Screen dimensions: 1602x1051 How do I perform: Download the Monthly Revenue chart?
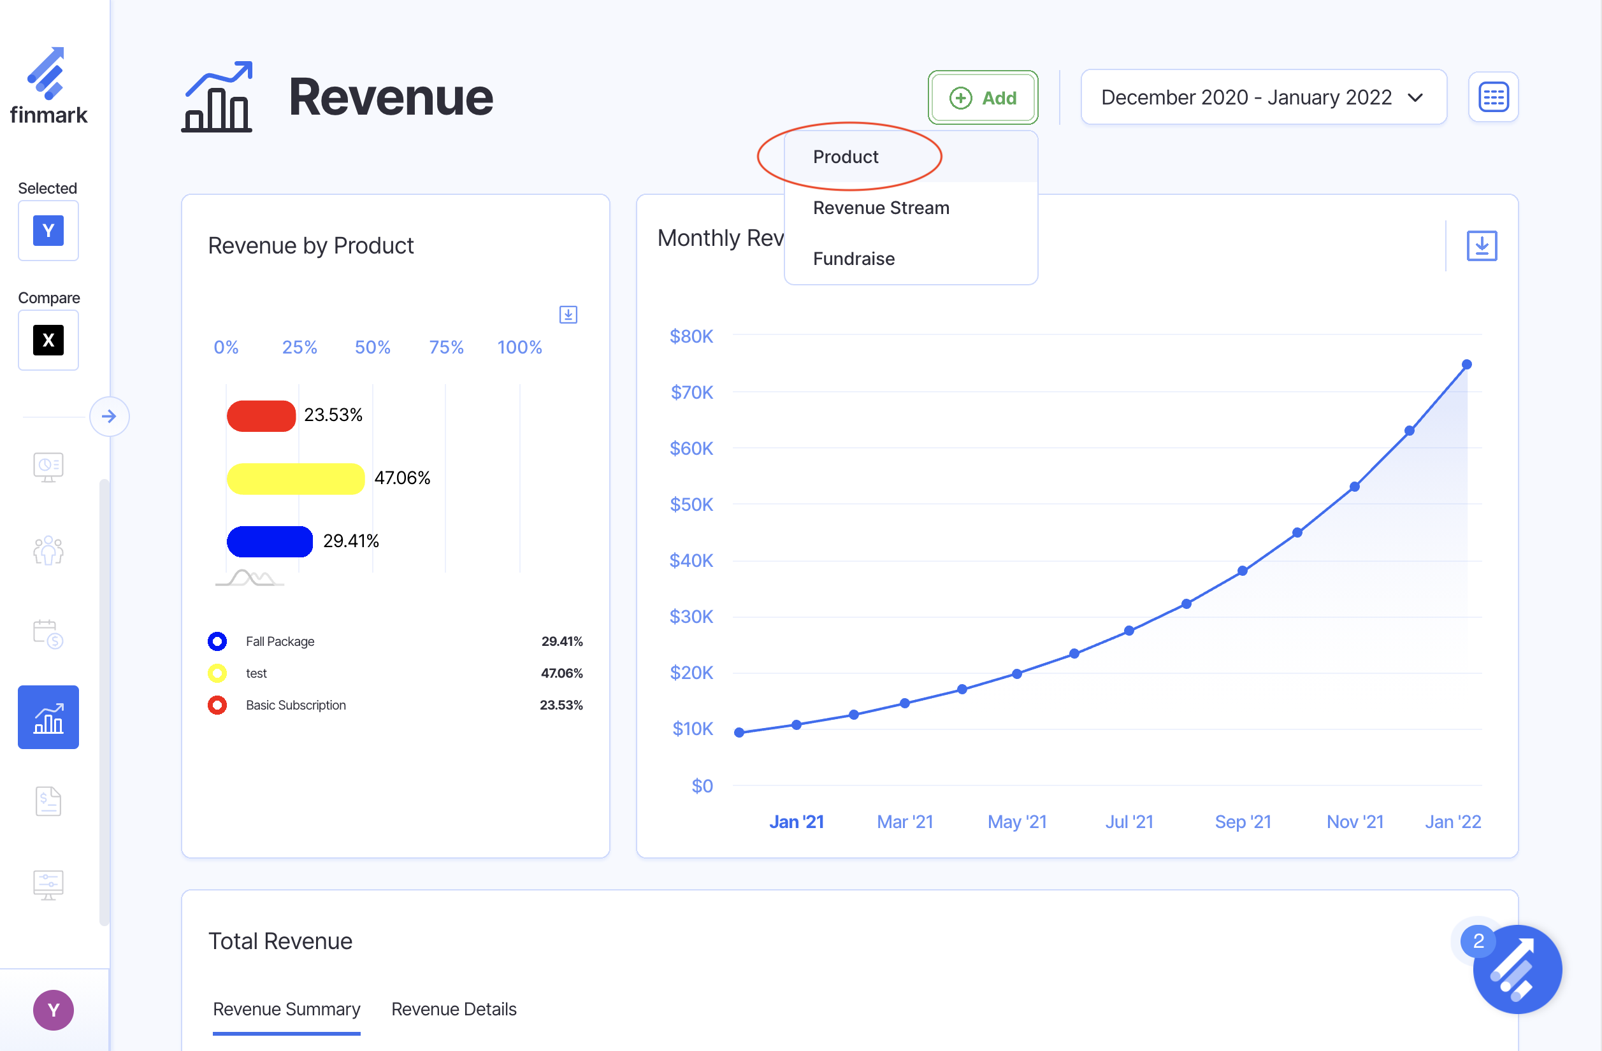click(x=1481, y=246)
